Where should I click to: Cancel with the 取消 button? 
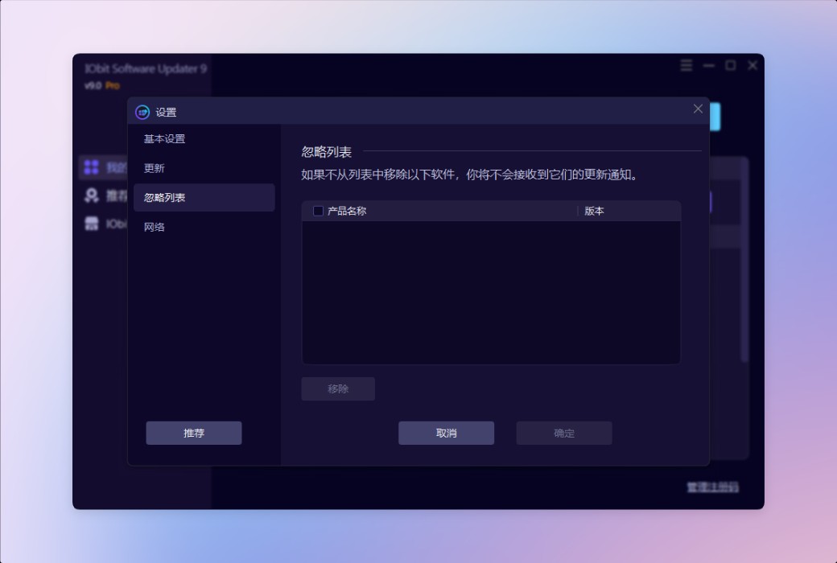(x=446, y=433)
